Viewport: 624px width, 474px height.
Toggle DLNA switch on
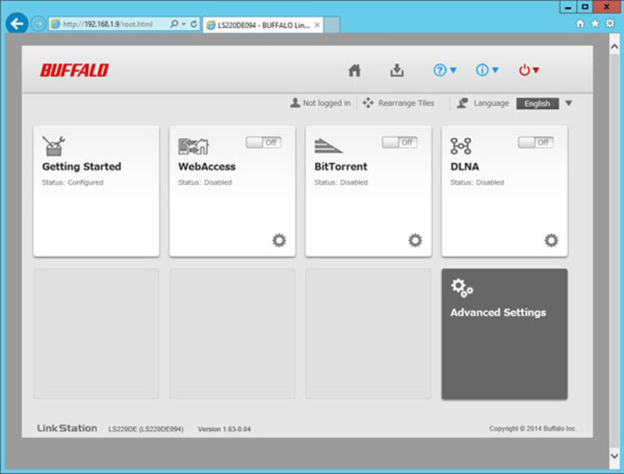[x=536, y=143]
